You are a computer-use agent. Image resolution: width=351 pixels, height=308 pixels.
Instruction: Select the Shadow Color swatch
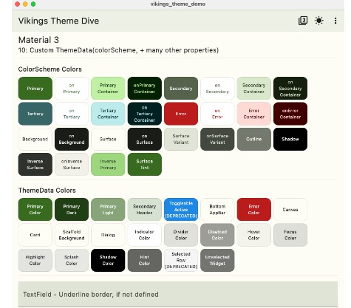[x=108, y=260]
